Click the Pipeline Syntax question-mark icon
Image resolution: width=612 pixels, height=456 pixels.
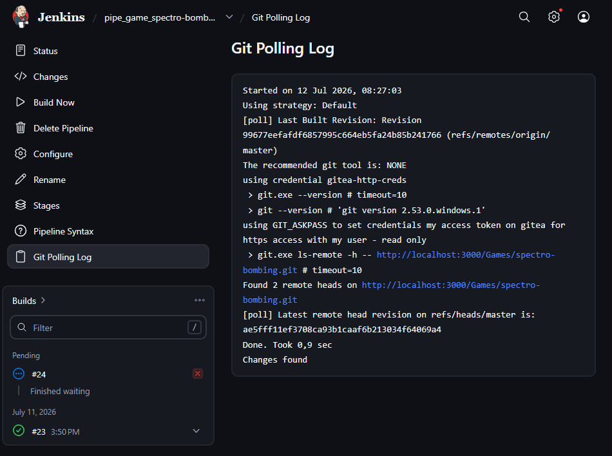click(21, 231)
